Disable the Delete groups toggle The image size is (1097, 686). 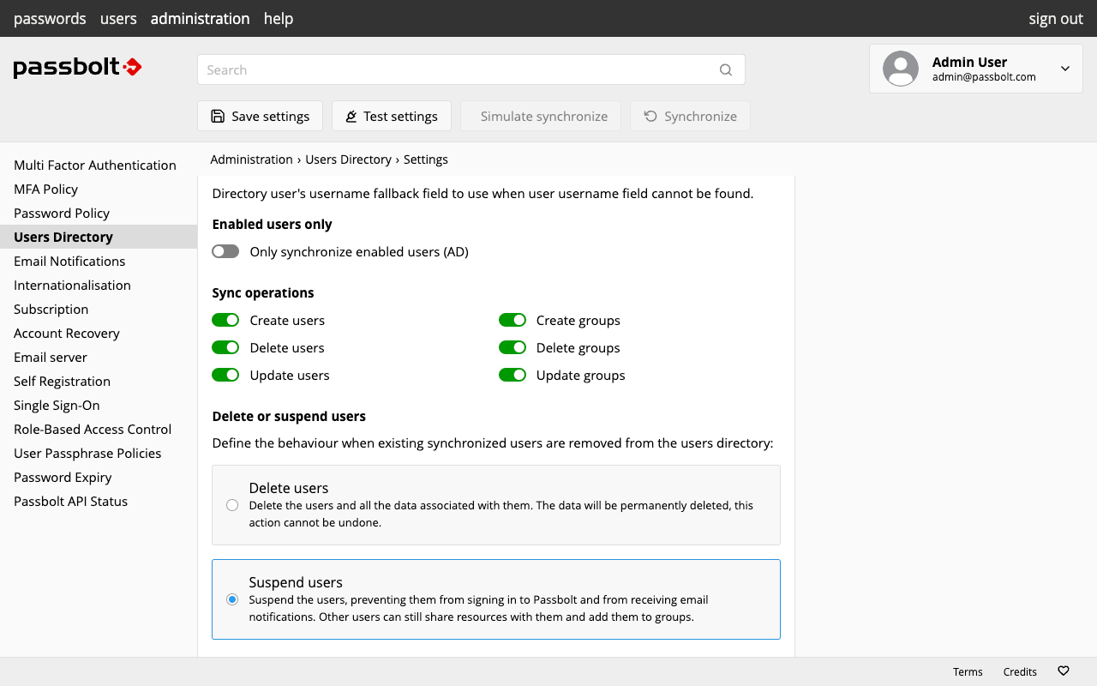pos(513,348)
